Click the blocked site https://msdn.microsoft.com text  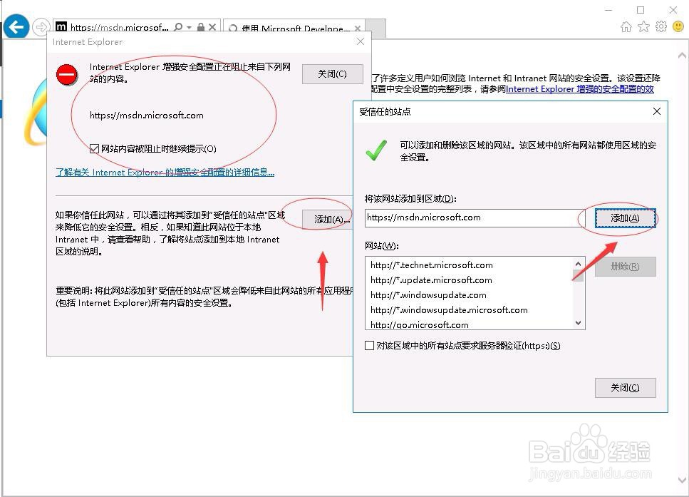(x=146, y=116)
